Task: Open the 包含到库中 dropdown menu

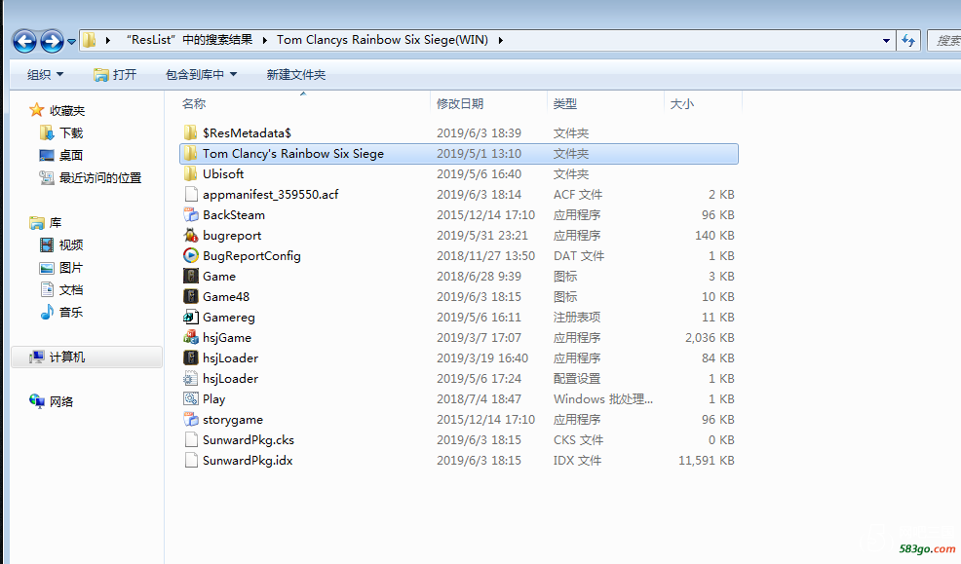Action: (201, 75)
